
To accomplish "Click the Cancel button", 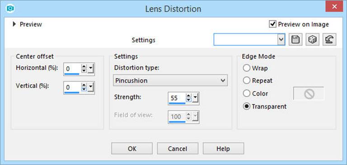I will pos(178,148).
